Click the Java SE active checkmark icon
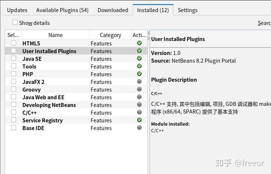This screenshot has width=271, height=174. click(139, 58)
